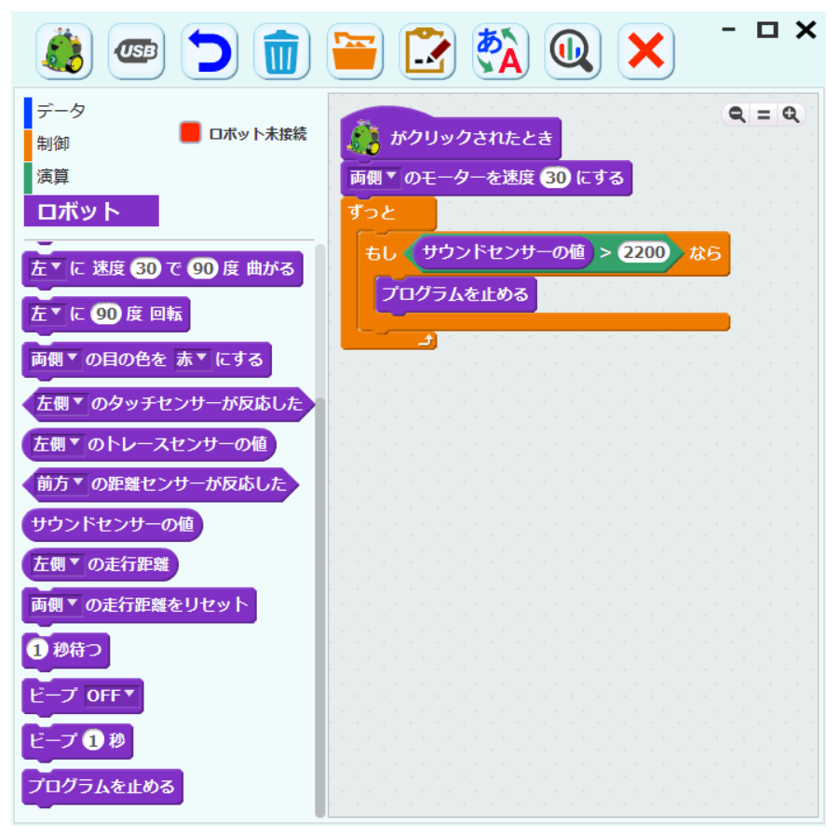
Task: Click the motor speed 30 field in workspace
Action: 555,178
